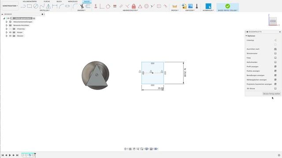Uncheck Bemaßungen anzeigen
This screenshot has width=282, height=158.
tap(275, 75)
